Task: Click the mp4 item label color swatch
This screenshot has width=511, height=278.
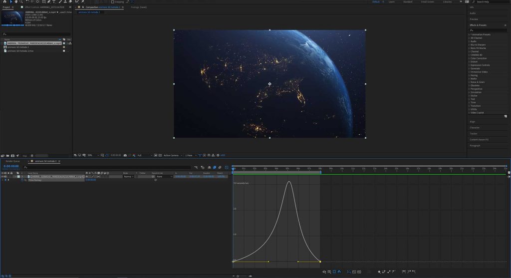Action: pos(64,43)
